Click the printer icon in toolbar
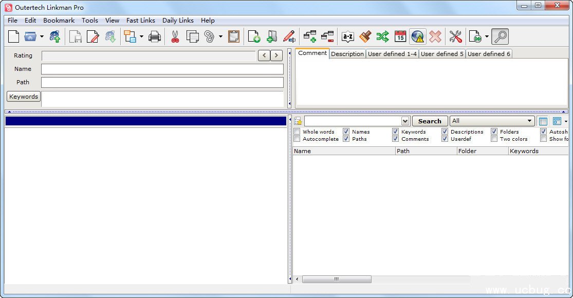The height and width of the screenshot is (298, 573). [x=155, y=36]
